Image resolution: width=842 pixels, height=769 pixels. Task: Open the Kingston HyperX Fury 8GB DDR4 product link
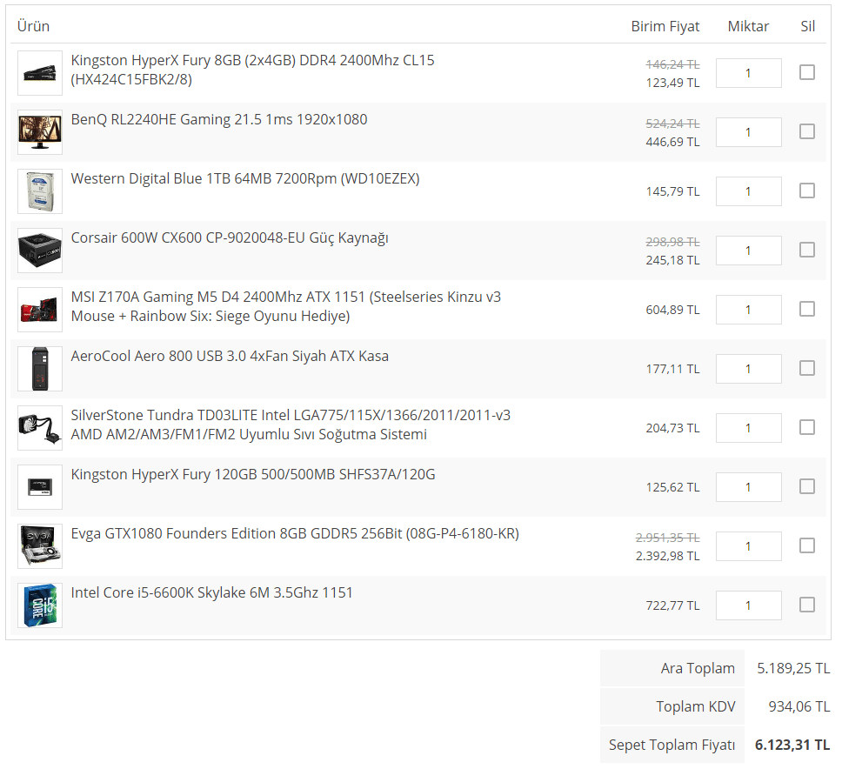(x=252, y=70)
